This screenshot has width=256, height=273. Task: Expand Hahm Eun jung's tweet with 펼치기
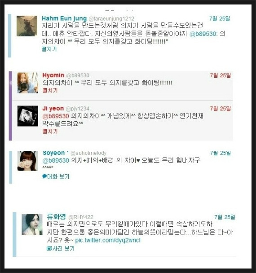49,49
